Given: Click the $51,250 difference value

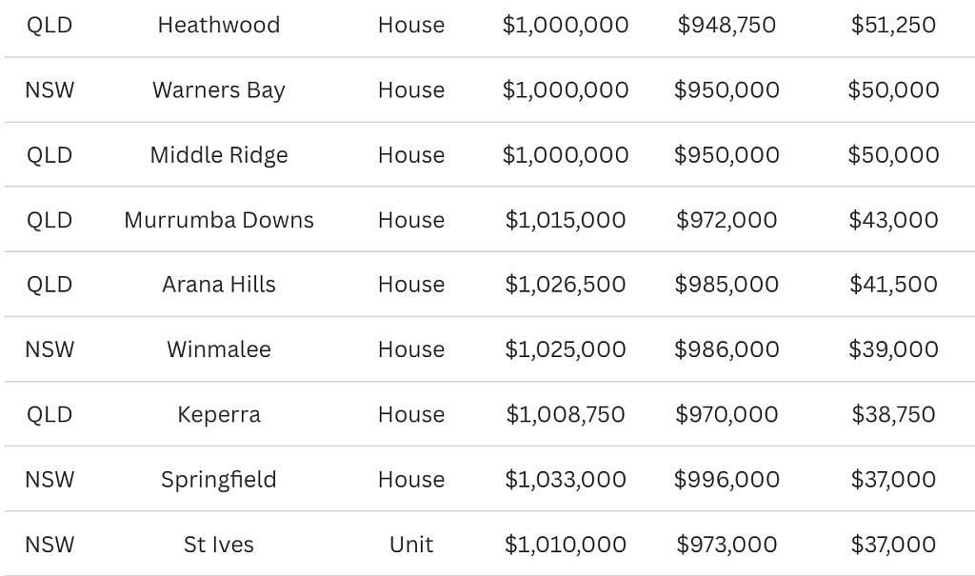Looking at the screenshot, I should point(893,25).
